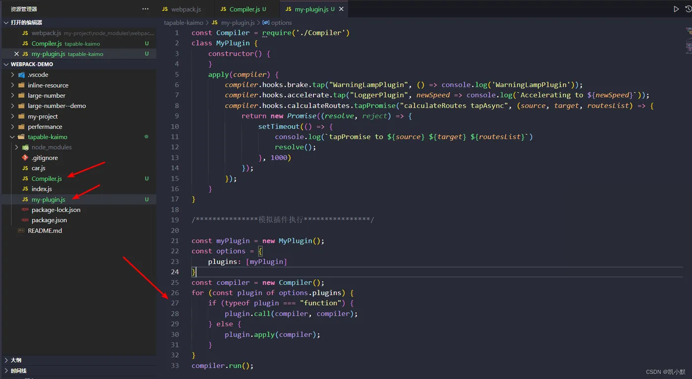This screenshot has height=379, width=692.
Task: Open the timeline history icon in the editor toolbar
Action: tap(689, 9)
